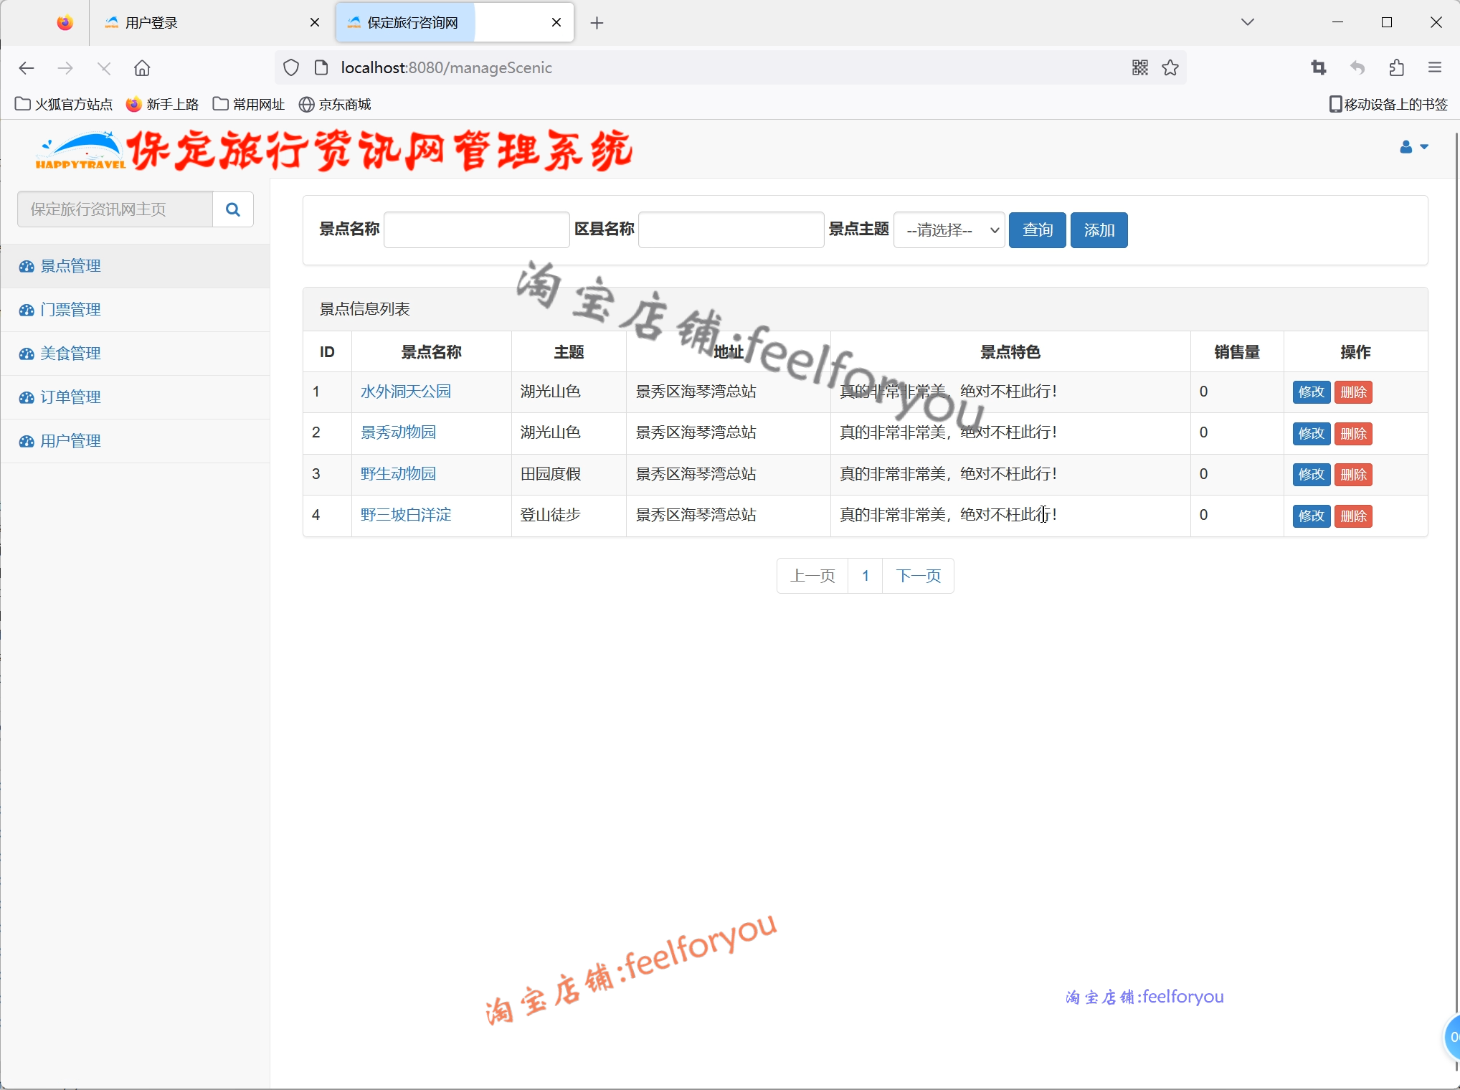Click 修改 for 野三坡白洋淀
The image size is (1460, 1090).
1312,516
